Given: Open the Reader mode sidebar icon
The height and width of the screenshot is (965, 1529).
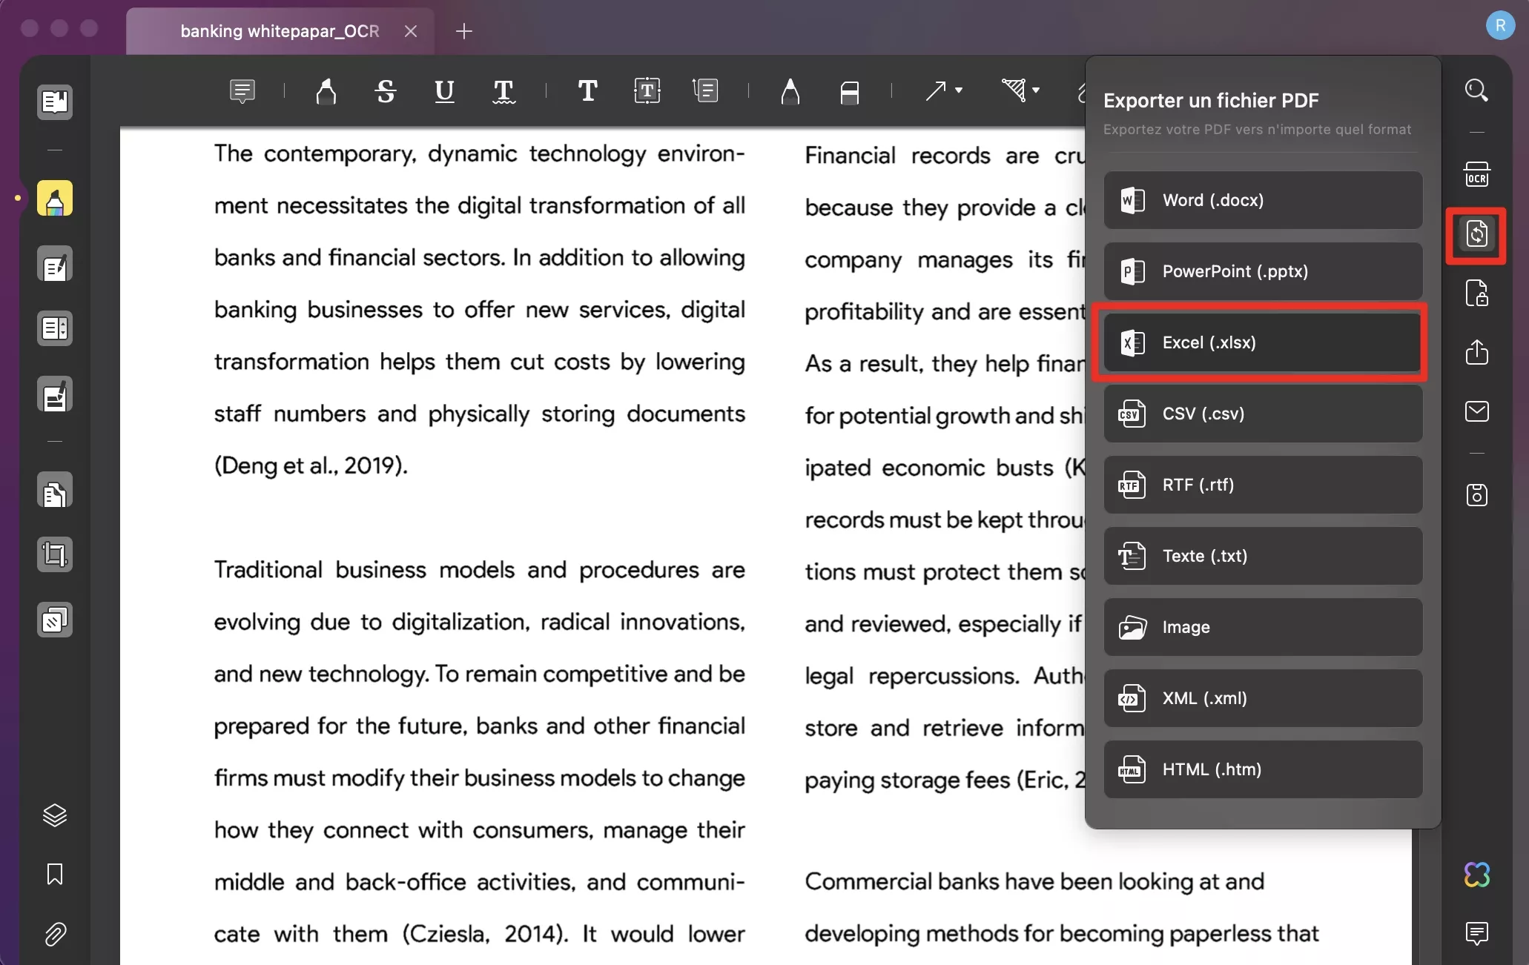Looking at the screenshot, I should coord(55,102).
